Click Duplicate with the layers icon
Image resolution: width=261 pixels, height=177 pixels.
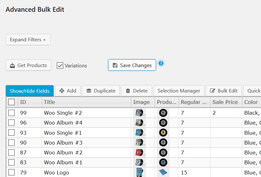tap(101, 91)
